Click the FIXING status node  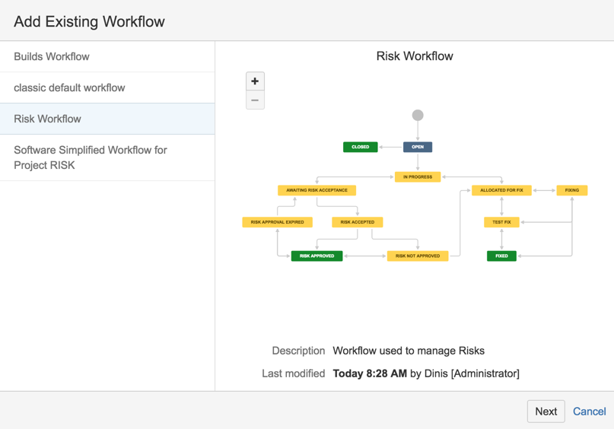(571, 190)
